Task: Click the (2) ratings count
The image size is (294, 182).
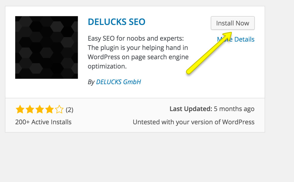Action: click(x=69, y=110)
